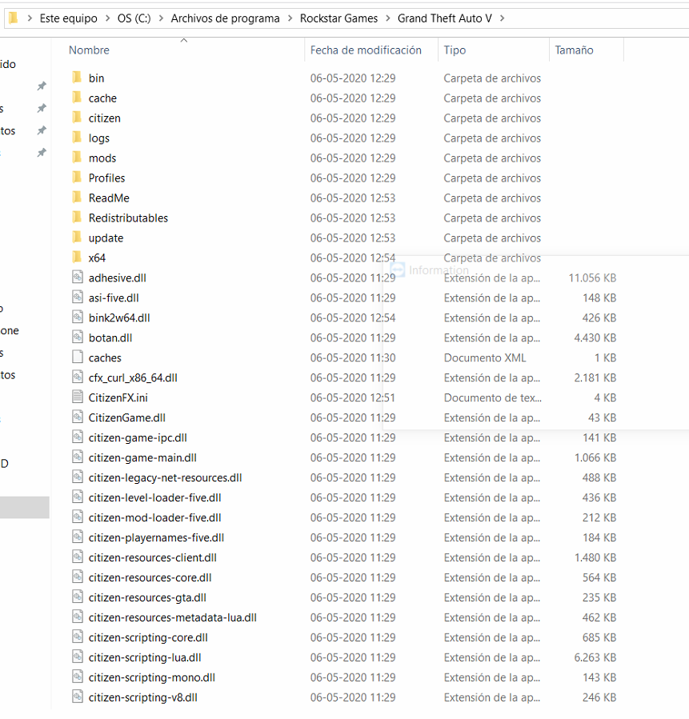Expand the chevron after OS (C:)
Viewport: 689px width, 719px height.
pos(161,18)
